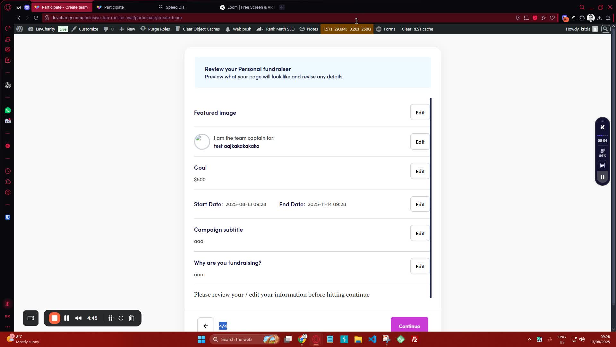Open ChatGPT icon in the sidebar

(x=8, y=85)
